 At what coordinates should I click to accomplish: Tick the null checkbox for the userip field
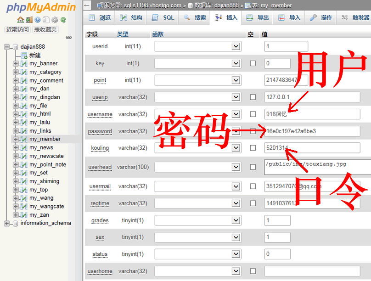[x=253, y=97]
